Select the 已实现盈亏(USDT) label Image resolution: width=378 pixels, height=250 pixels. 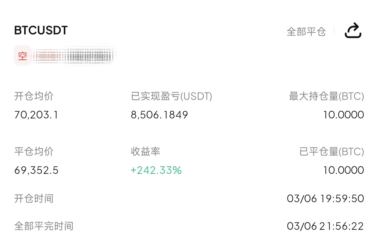pos(171,96)
